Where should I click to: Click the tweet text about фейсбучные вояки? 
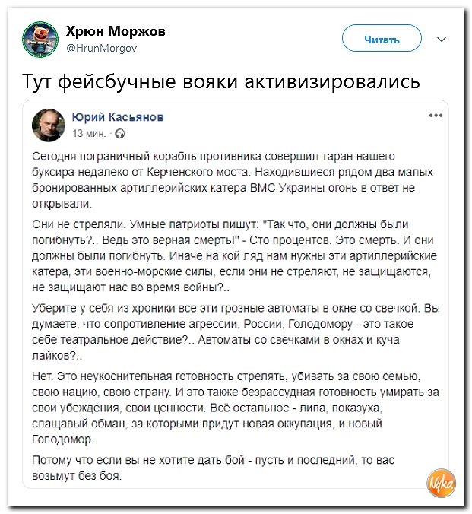(221, 81)
